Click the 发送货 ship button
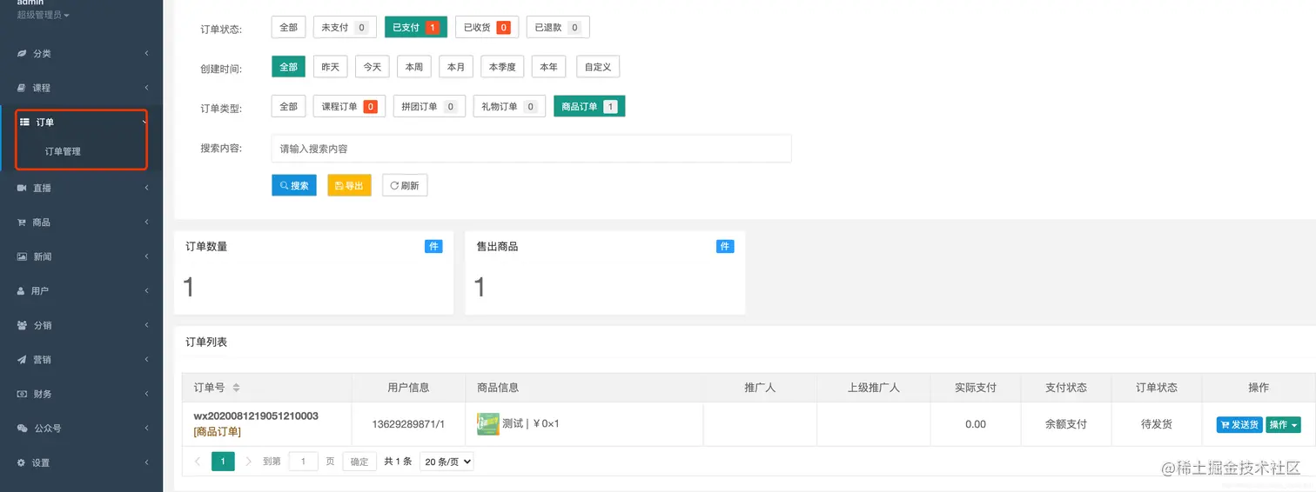The height and width of the screenshot is (492, 1316). tap(1239, 424)
